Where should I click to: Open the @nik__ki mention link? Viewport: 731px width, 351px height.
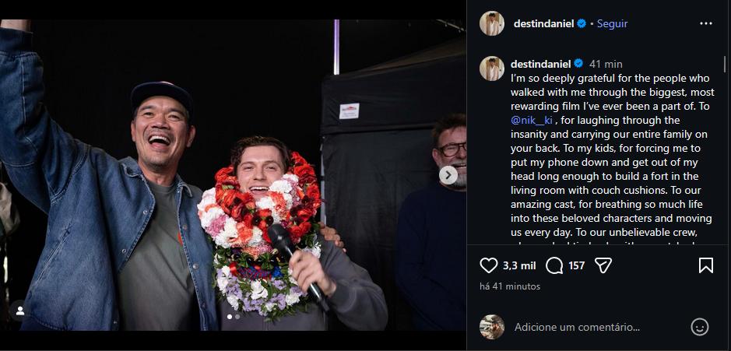coord(533,121)
